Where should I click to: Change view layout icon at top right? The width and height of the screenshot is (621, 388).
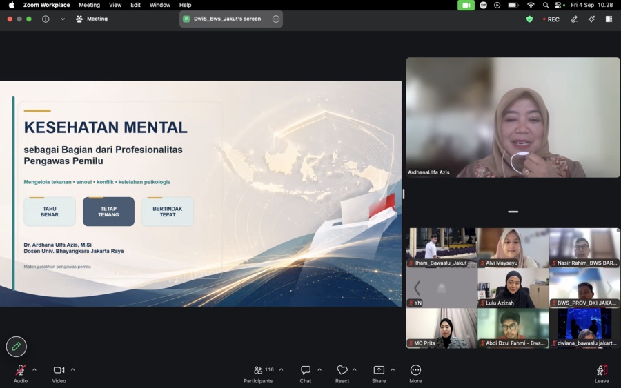point(609,19)
